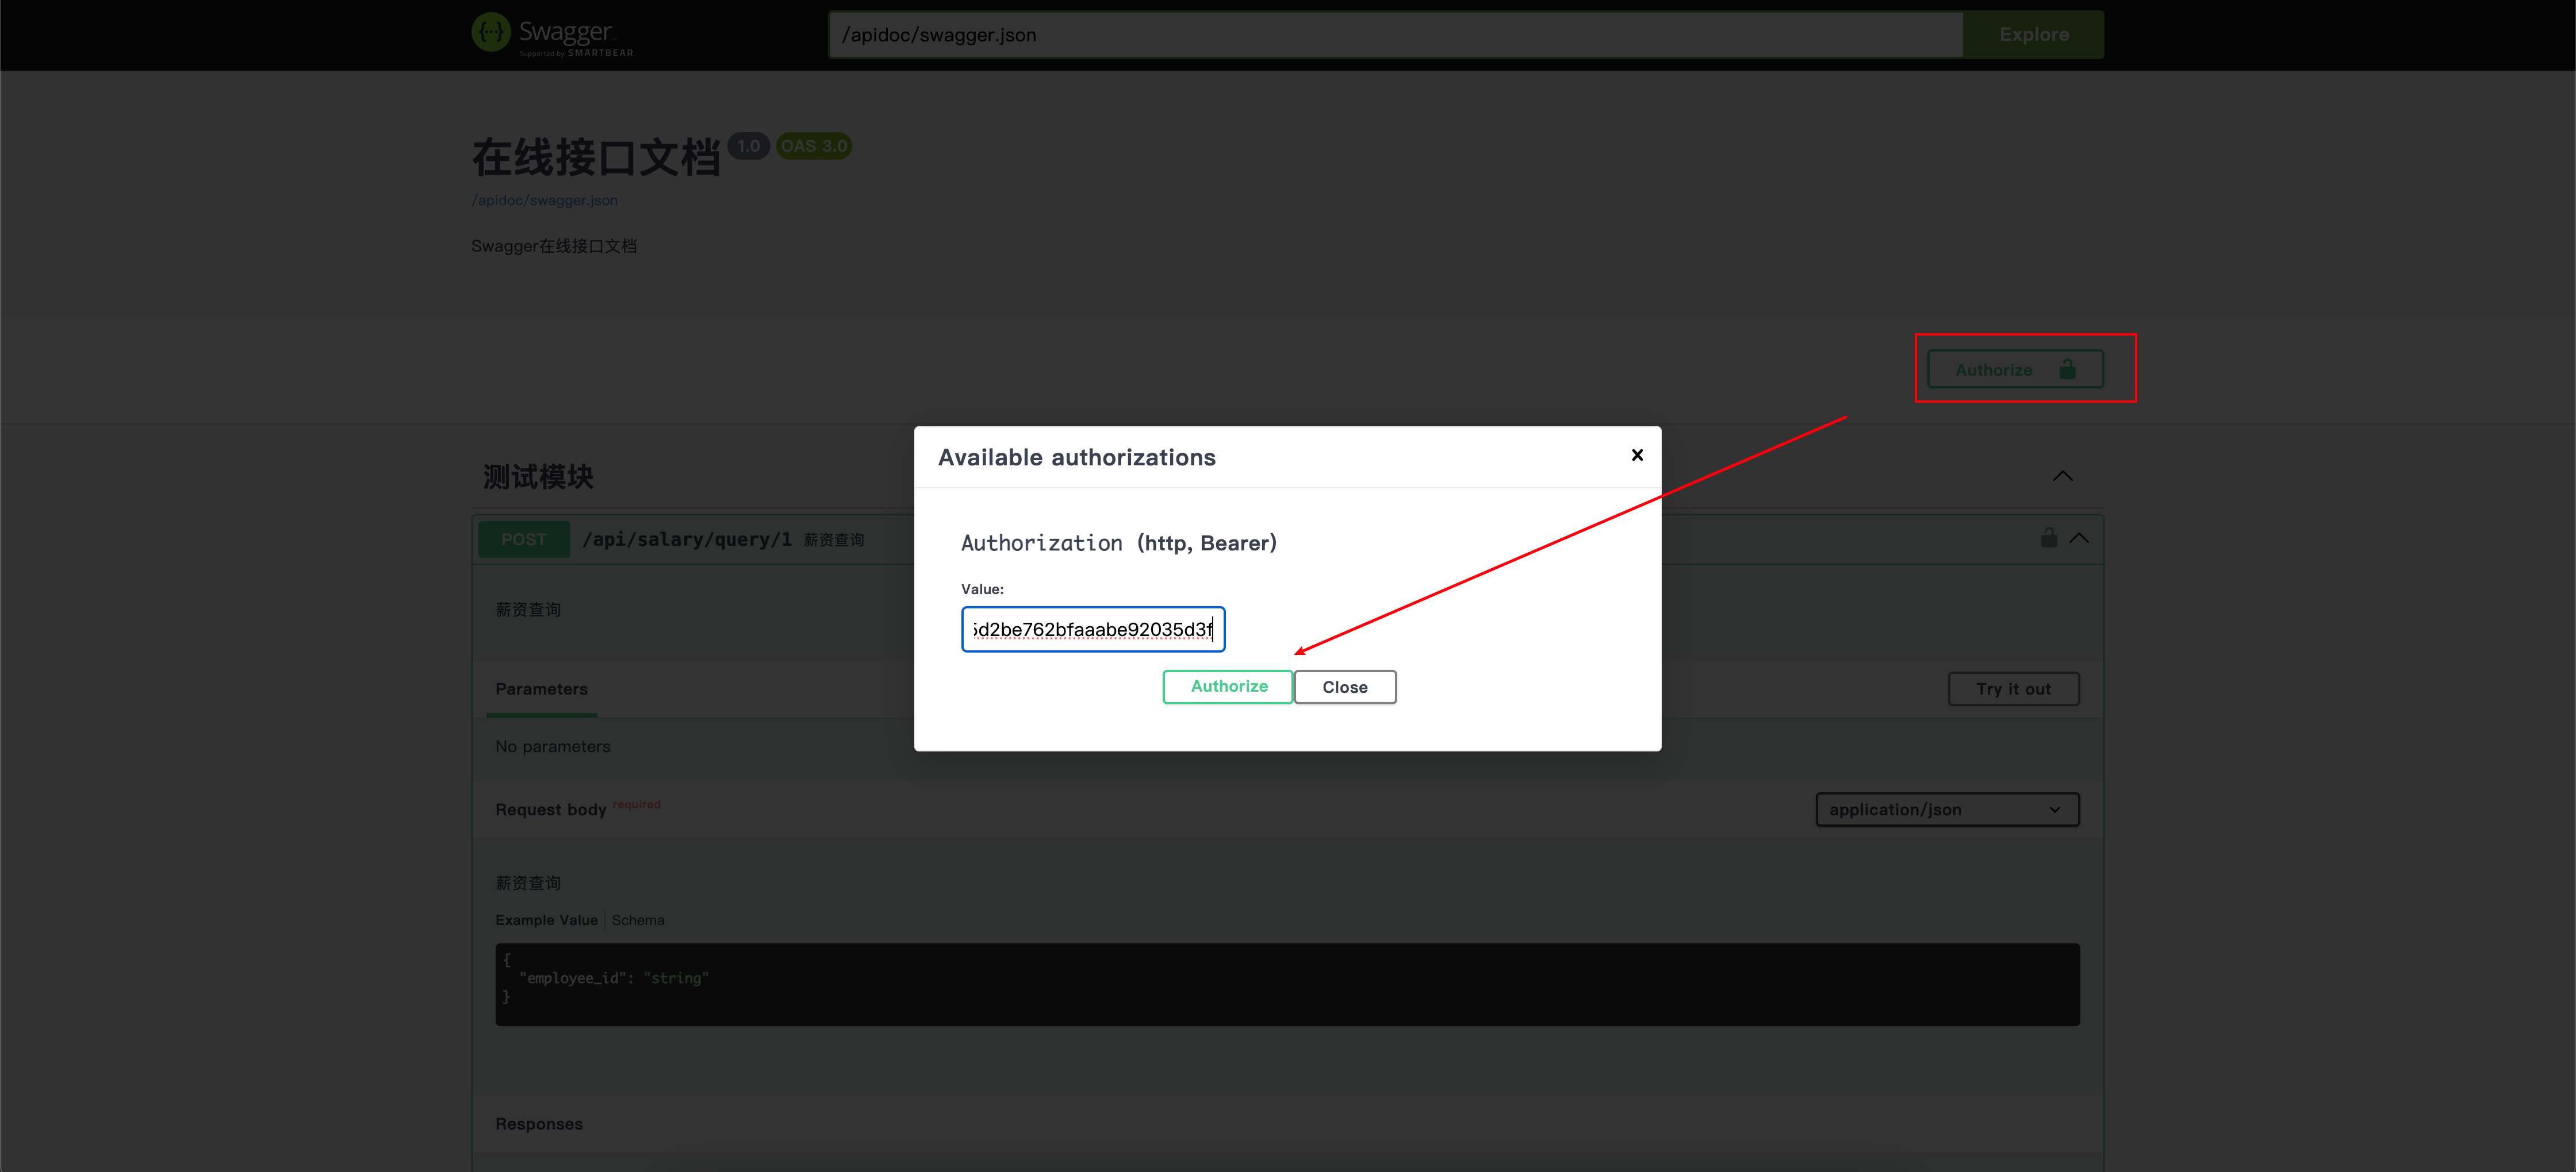Click the lock icon on POST salary endpoint

point(2048,538)
